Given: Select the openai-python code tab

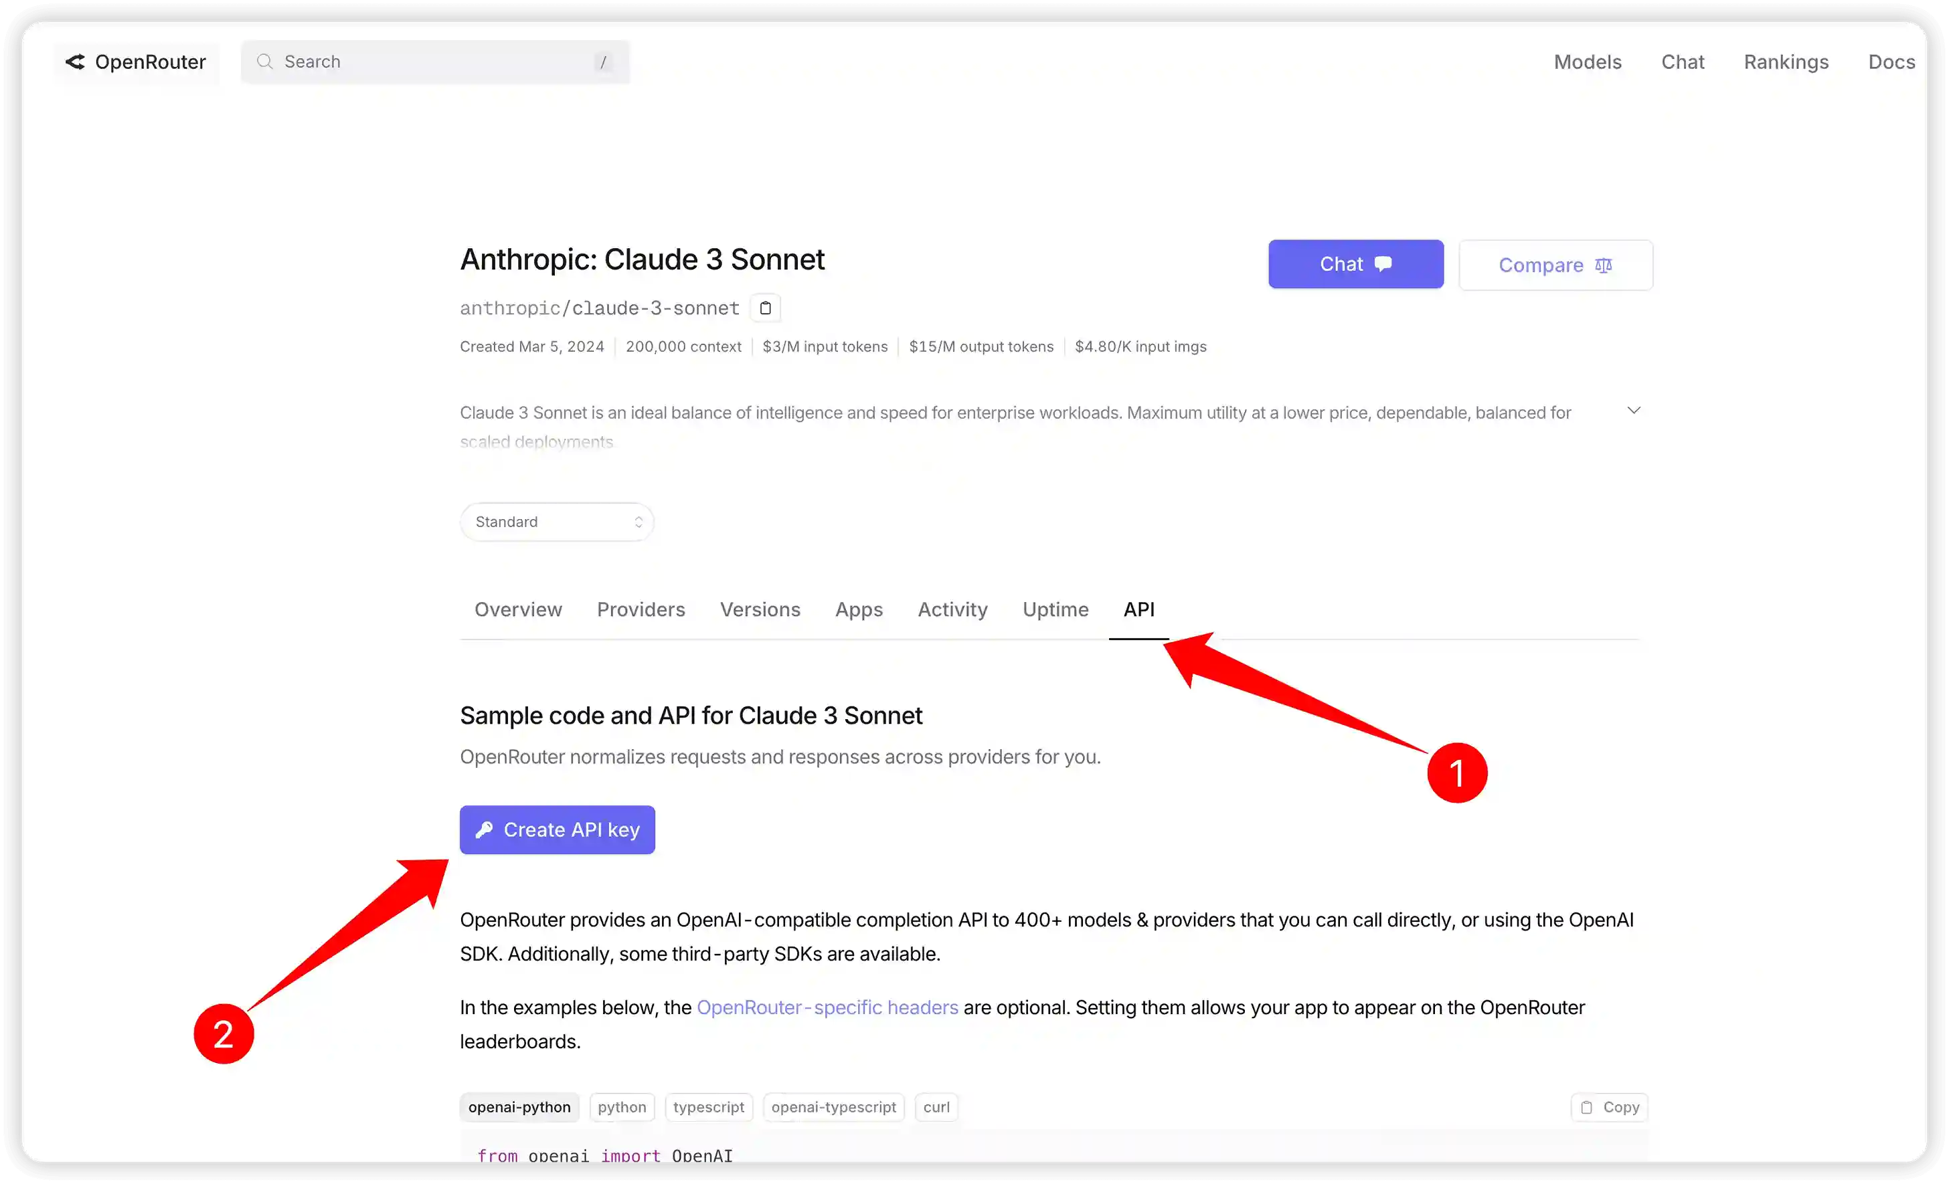Looking at the screenshot, I should (x=519, y=1107).
